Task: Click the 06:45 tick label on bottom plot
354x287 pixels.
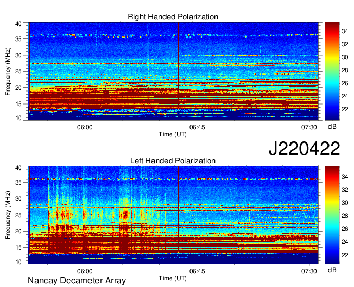Action: coord(197,271)
